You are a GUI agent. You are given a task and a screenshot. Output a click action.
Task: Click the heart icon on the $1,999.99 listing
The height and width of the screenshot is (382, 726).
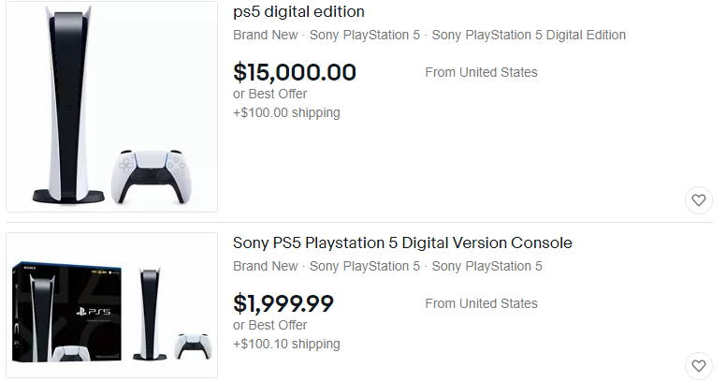(698, 365)
